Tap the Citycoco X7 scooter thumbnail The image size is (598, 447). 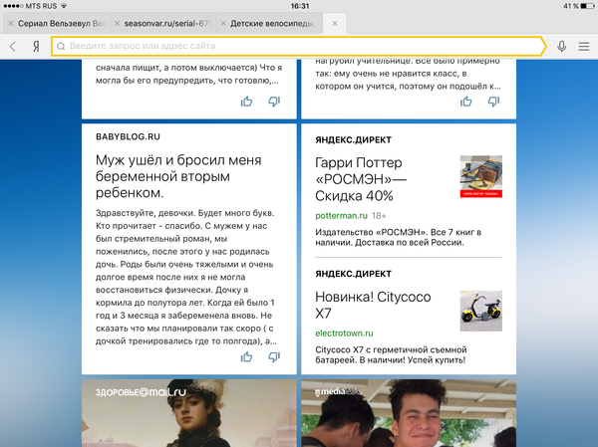click(x=480, y=310)
